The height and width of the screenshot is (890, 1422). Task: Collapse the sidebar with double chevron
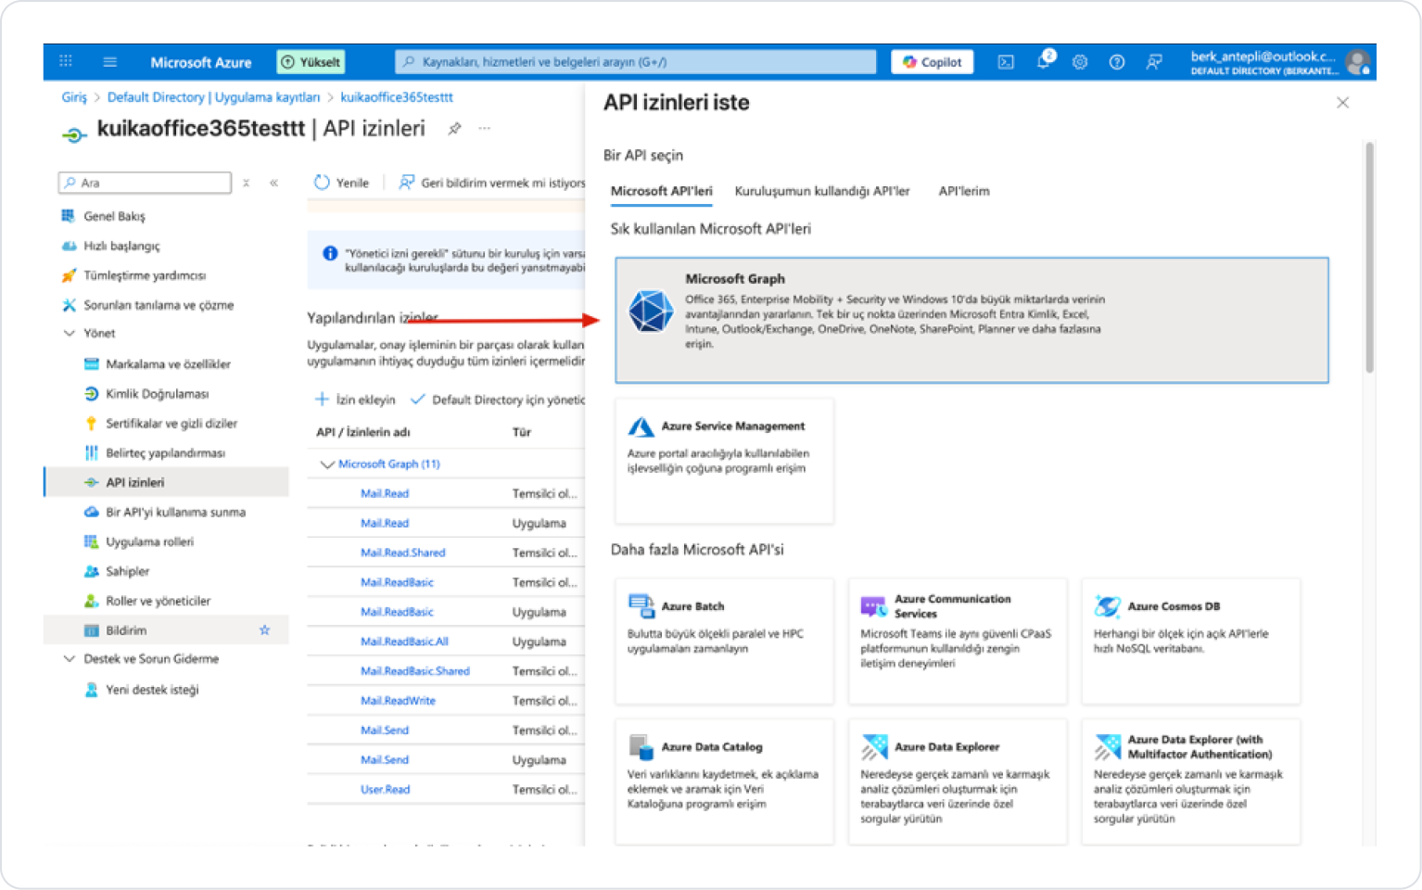[x=273, y=183]
